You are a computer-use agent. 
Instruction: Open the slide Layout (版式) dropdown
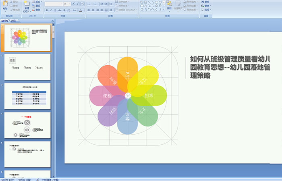click(37, 2)
